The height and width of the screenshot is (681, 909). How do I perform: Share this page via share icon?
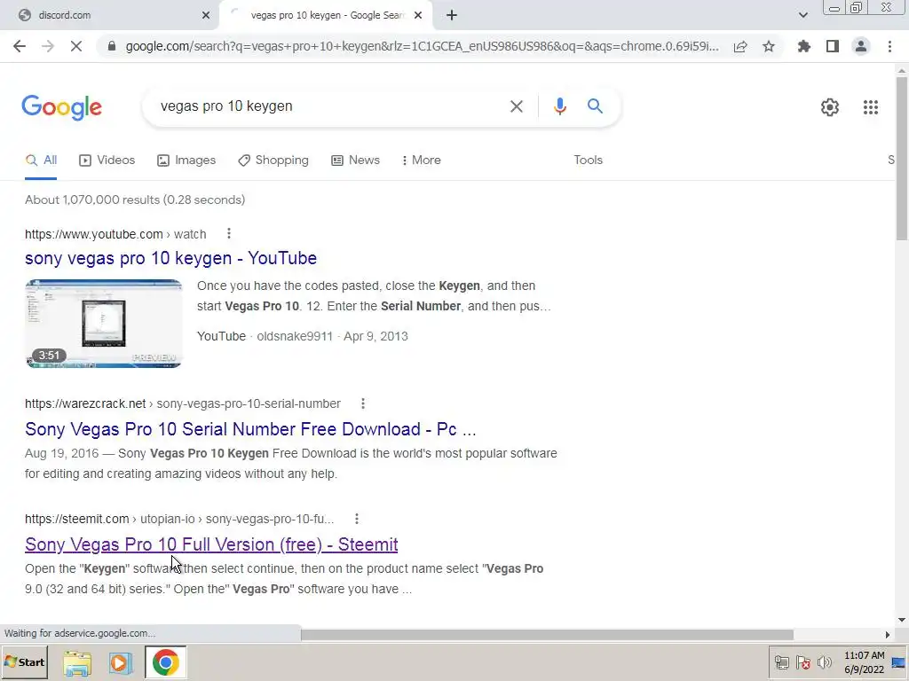[x=740, y=46]
